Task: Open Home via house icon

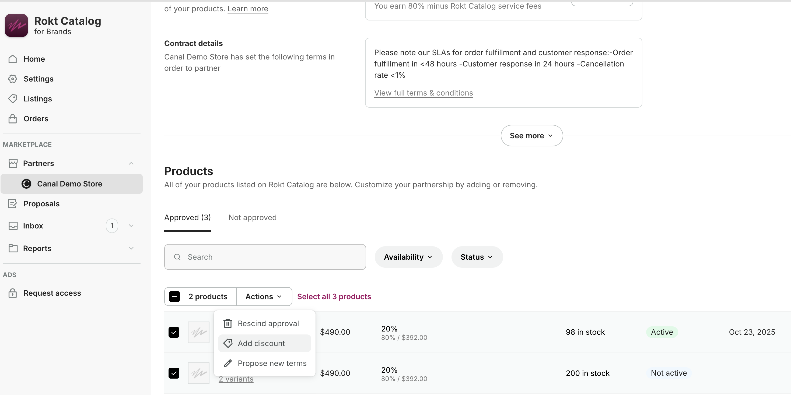Action: tap(13, 59)
